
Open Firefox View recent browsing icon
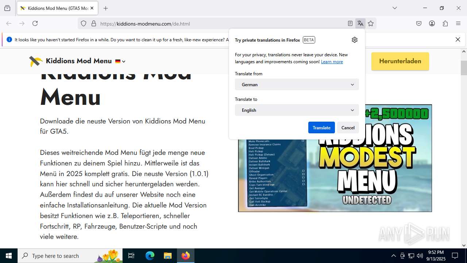coord(7,8)
